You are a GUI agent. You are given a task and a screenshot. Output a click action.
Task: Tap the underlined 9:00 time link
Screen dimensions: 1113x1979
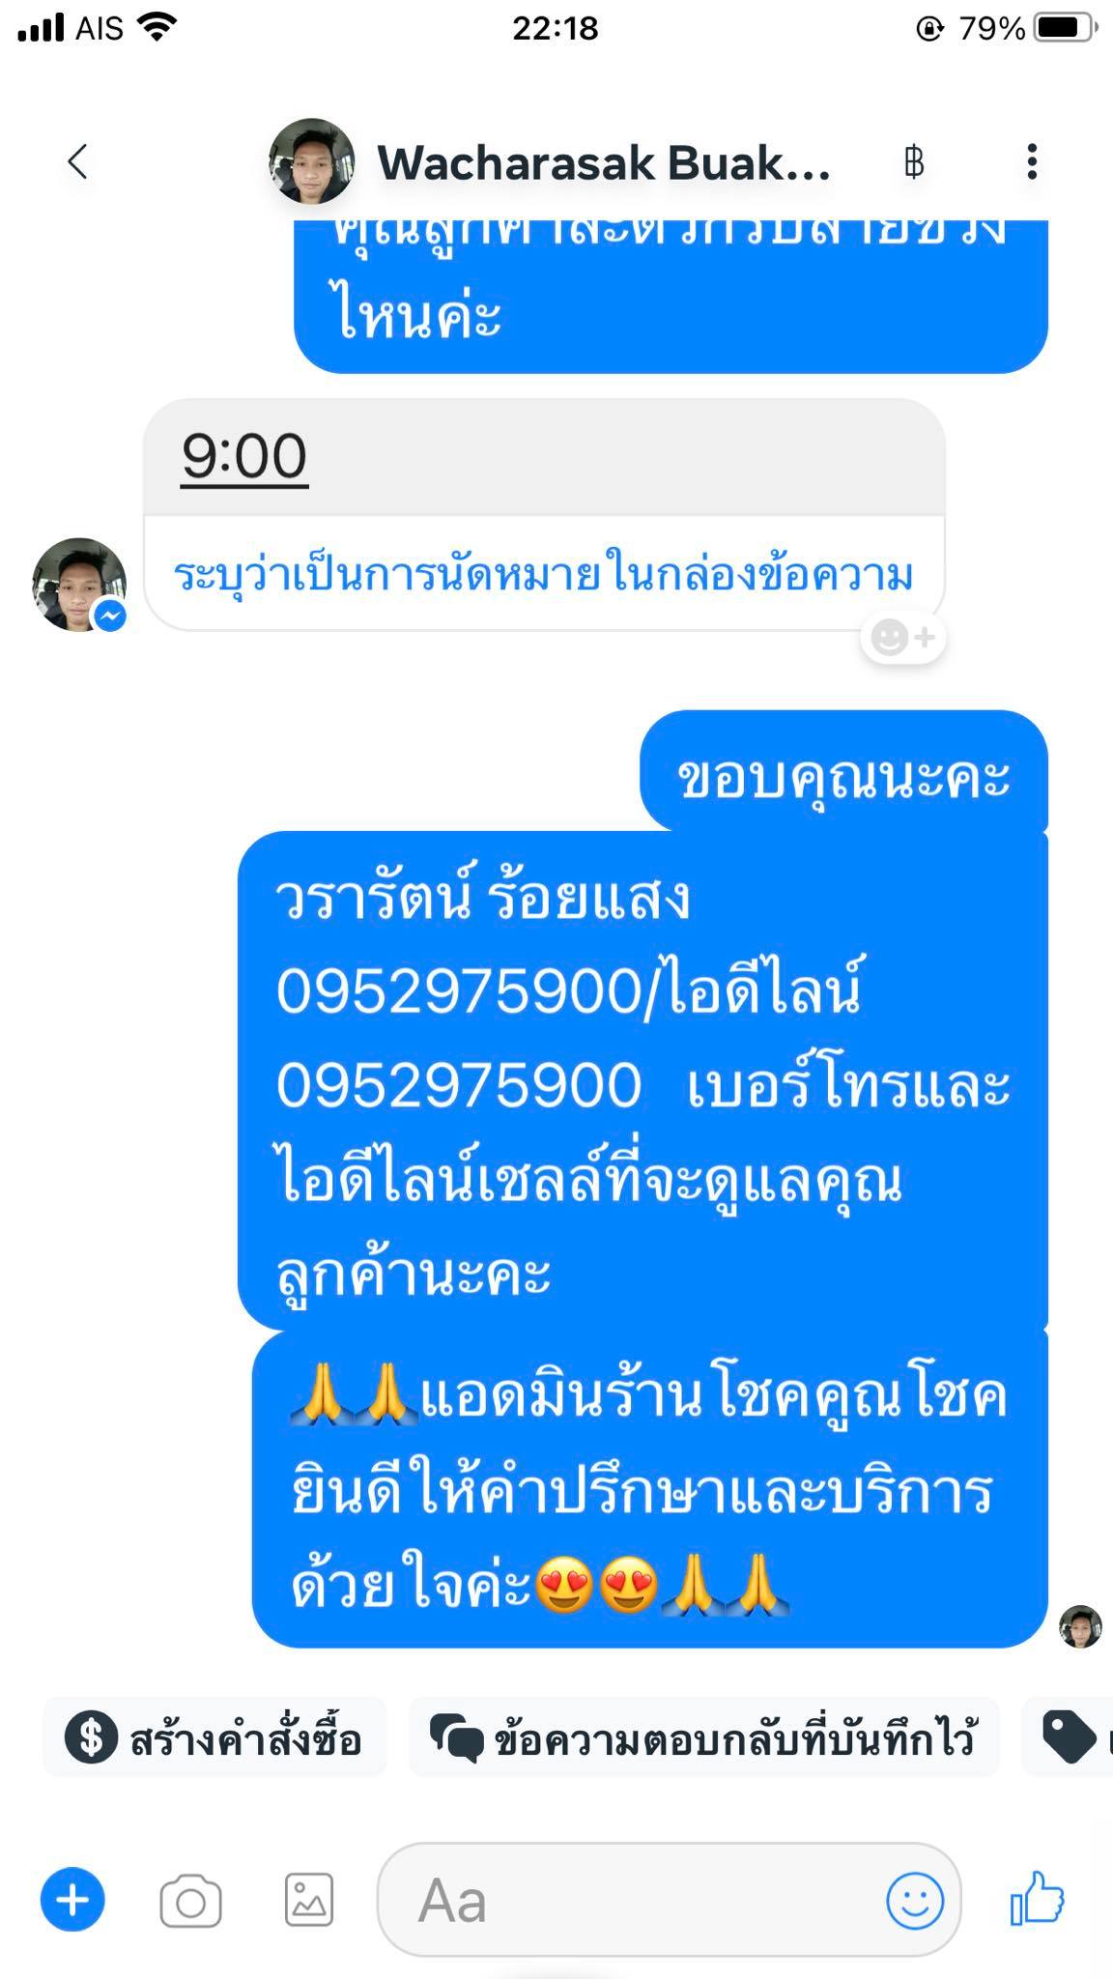tap(244, 456)
